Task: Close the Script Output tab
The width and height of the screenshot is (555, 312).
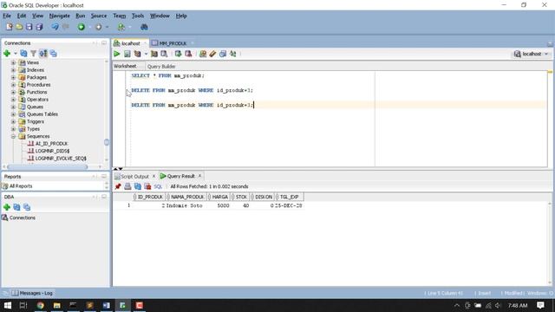Action: (x=153, y=176)
